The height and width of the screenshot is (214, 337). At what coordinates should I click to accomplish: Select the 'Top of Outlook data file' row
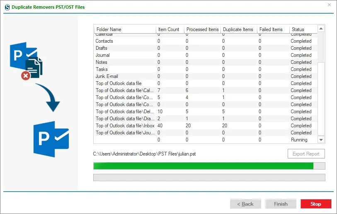(x=206, y=83)
